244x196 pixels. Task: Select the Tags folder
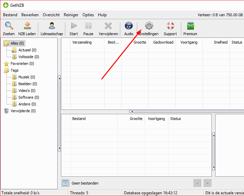tap(11, 70)
